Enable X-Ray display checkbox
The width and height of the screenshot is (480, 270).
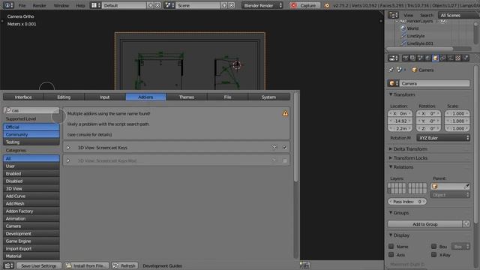(433, 254)
